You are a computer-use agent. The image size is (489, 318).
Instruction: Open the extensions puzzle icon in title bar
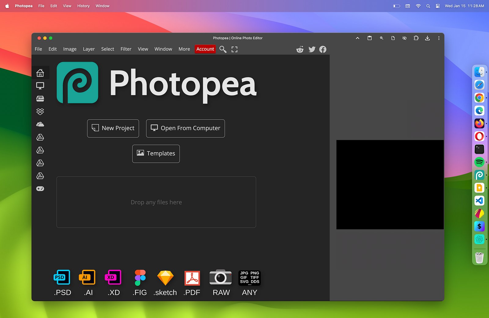coord(416,38)
